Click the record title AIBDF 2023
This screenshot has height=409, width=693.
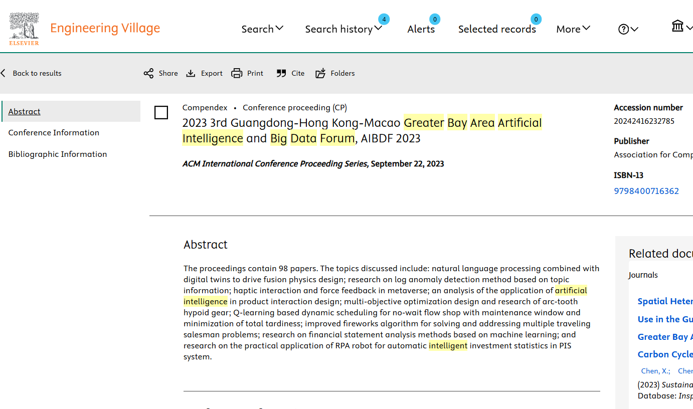coord(362,130)
